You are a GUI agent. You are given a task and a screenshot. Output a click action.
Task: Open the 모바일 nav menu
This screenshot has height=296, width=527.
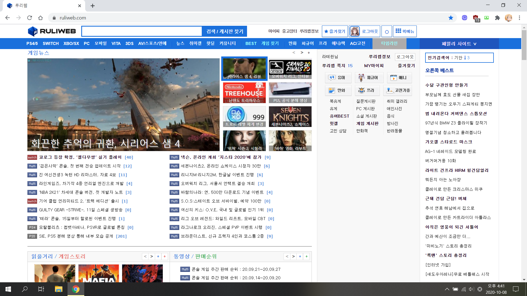[101, 44]
